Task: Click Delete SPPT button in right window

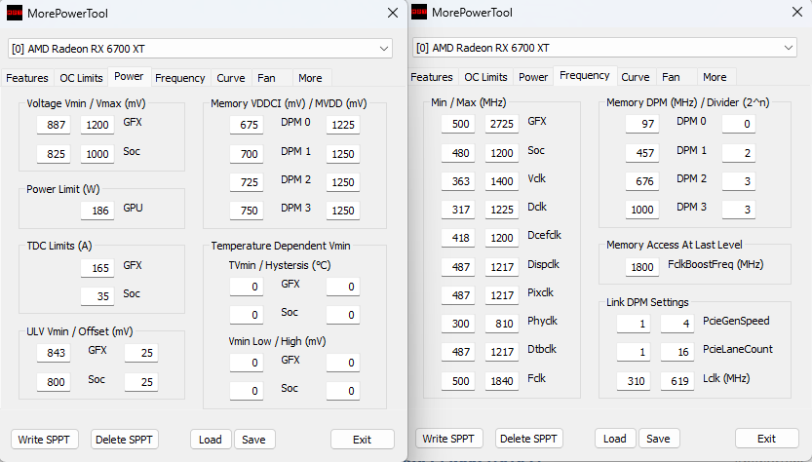Action: pyautogui.click(x=528, y=439)
